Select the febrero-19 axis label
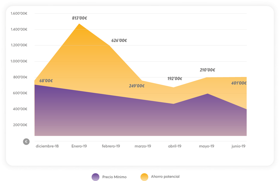The height and width of the screenshot is (181, 280). pyautogui.click(x=111, y=146)
